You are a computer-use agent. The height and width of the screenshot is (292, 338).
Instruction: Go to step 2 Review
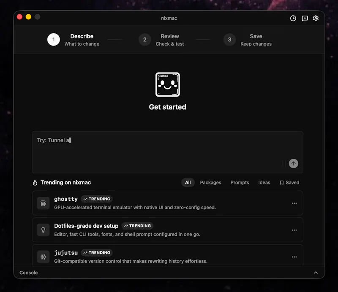(161, 40)
